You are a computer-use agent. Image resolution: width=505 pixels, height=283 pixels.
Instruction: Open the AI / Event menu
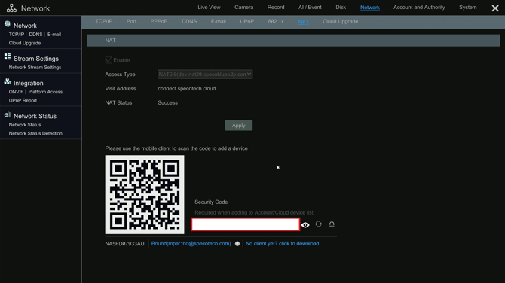(310, 7)
